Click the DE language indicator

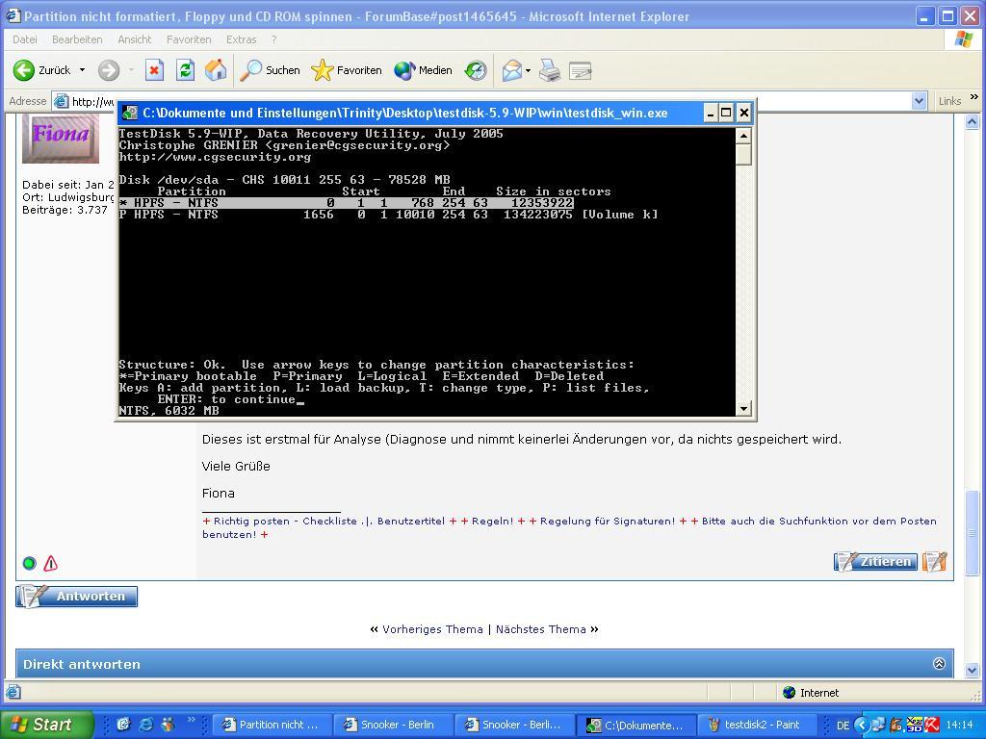[843, 726]
